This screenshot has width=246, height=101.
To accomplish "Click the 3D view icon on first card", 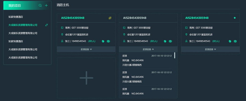I will 108,41.
